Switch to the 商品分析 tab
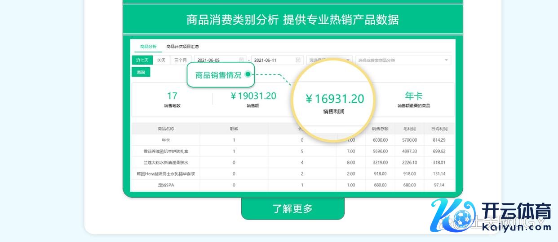 (148, 46)
